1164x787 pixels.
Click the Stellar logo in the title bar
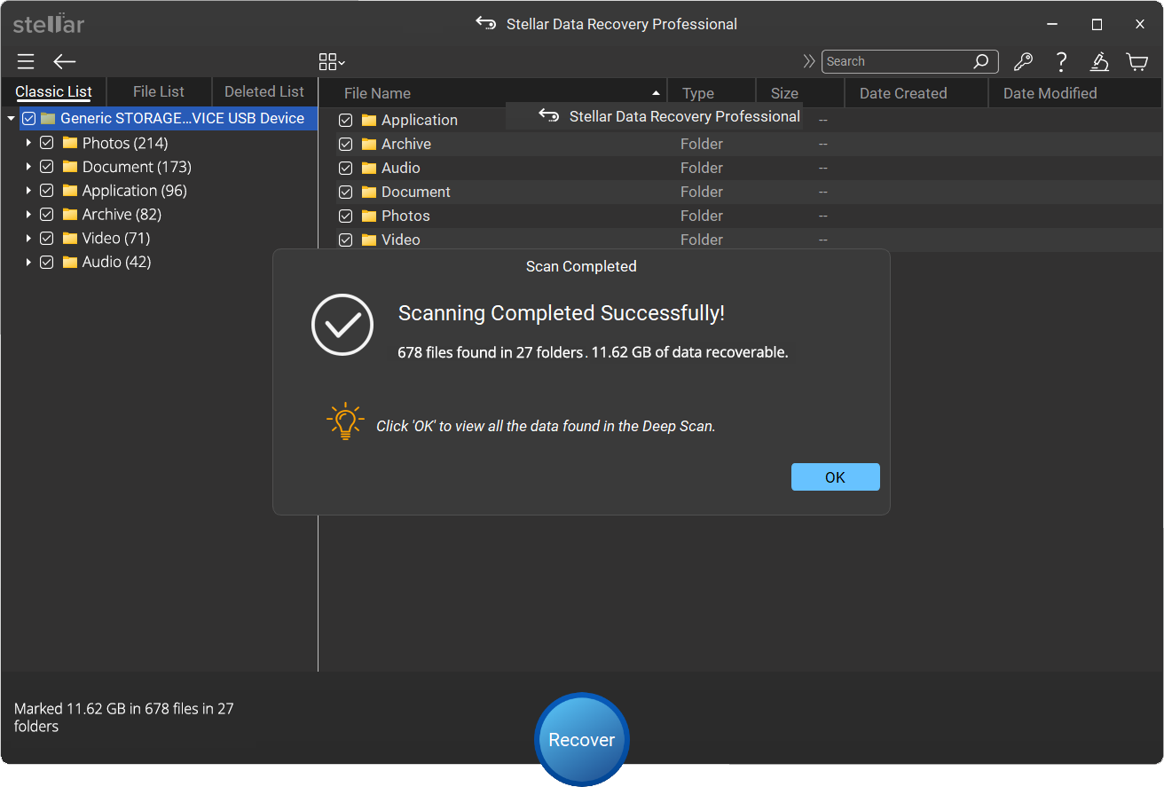[x=49, y=24]
